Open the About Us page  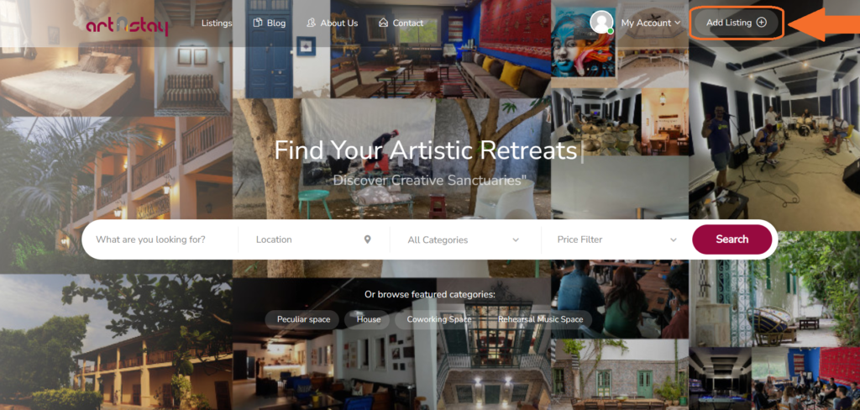tap(339, 23)
